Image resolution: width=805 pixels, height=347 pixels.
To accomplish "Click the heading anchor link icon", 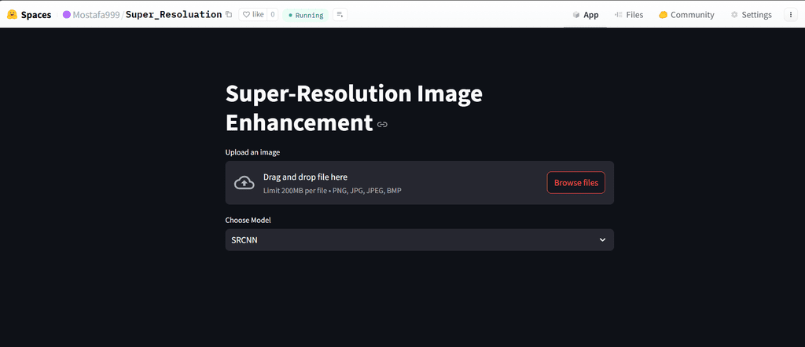I will click(x=383, y=124).
